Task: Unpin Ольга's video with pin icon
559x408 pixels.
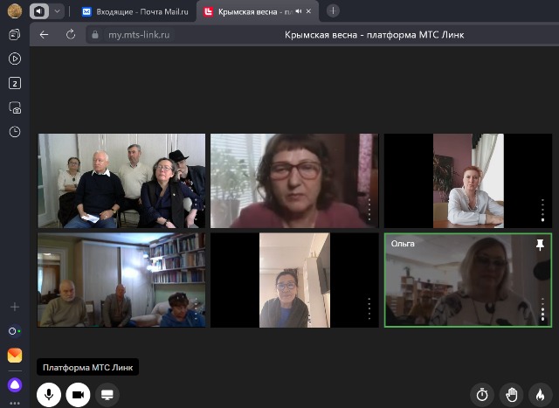Action: tap(540, 245)
